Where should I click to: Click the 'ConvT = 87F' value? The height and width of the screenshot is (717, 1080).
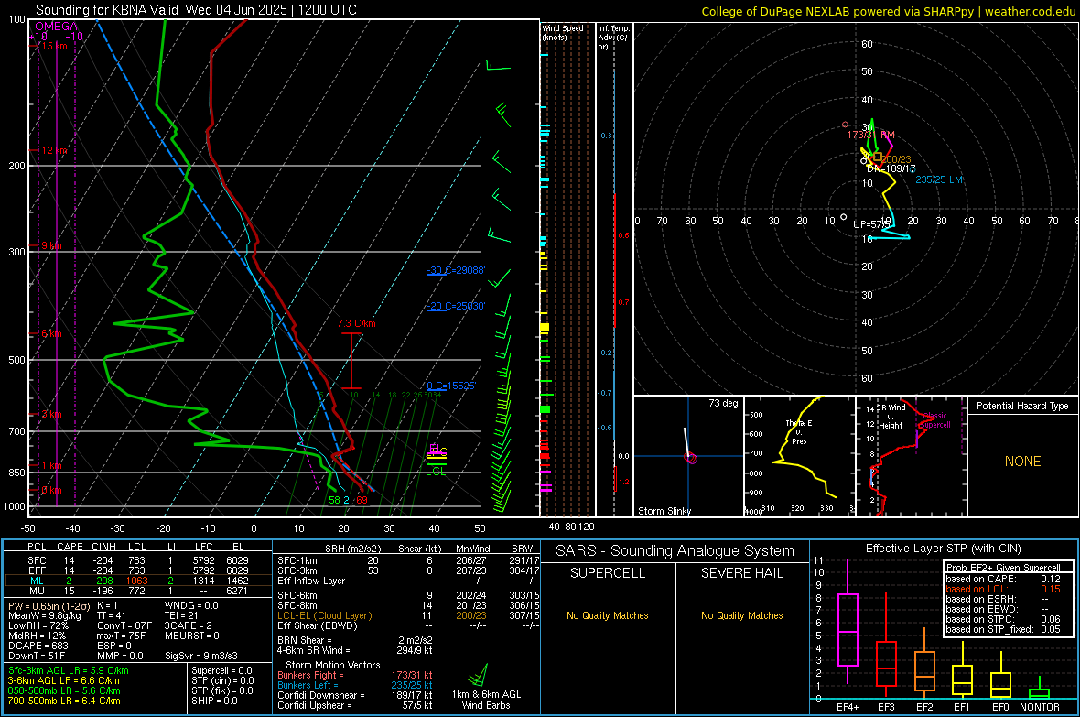pyautogui.click(x=124, y=626)
